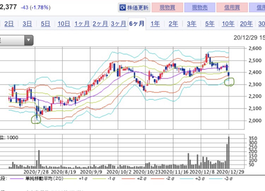Click the refresh arrow icon in 株価更新
Image resolution: width=265 pixels, height=191 pixels.
click(x=123, y=8)
